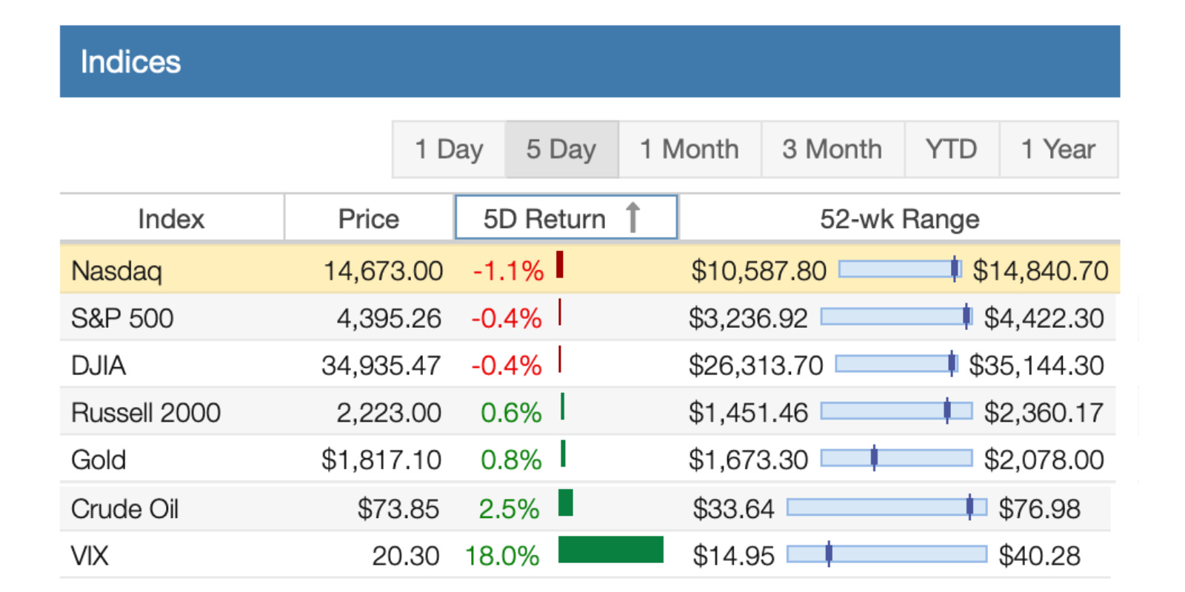Click DJIA 52-week low $26,313.70
1185x592 pixels.
click(x=755, y=366)
